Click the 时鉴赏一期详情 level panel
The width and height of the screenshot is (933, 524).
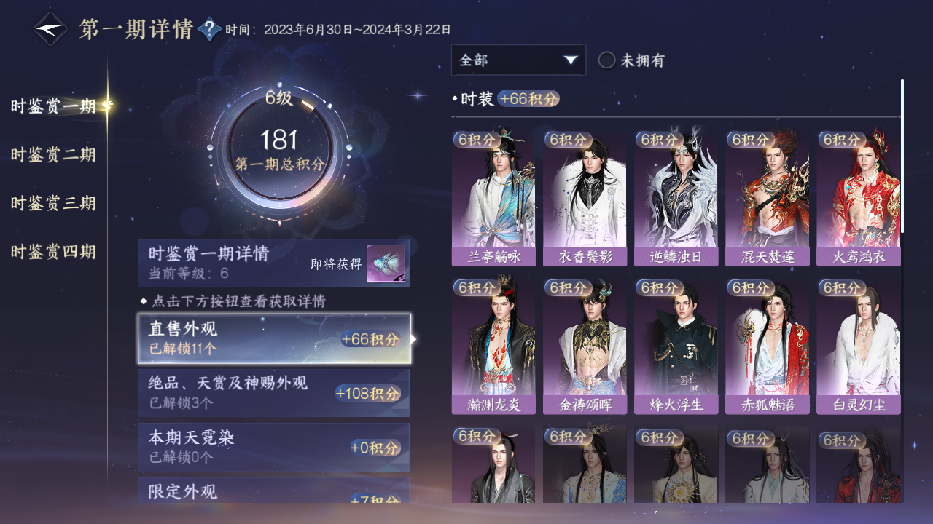(274, 263)
